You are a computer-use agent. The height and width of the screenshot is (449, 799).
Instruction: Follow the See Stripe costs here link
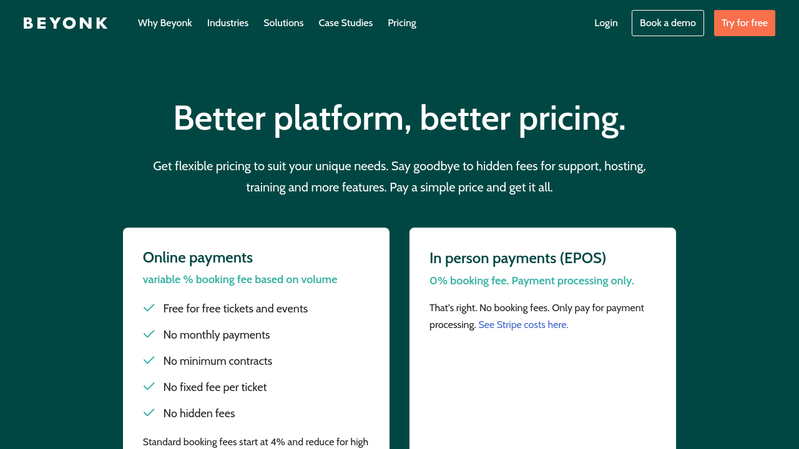[523, 325]
